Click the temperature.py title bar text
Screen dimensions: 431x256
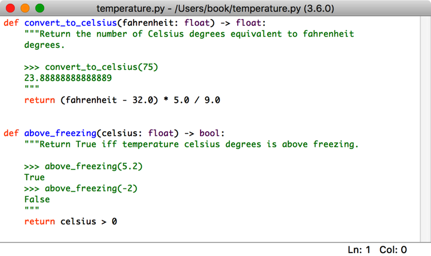click(x=215, y=8)
